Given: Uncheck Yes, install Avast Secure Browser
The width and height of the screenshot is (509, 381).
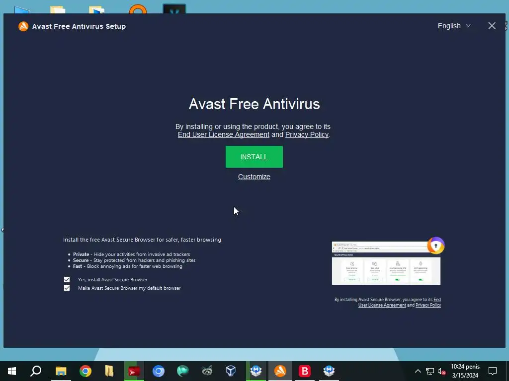Looking at the screenshot, I should [67, 279].
